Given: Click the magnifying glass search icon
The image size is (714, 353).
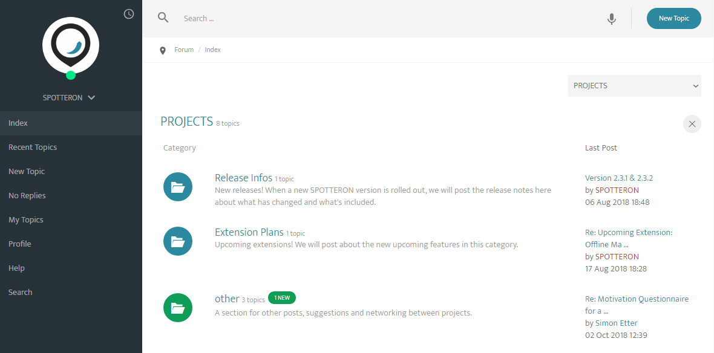Looking at the screenshot, I should (163, 18).
